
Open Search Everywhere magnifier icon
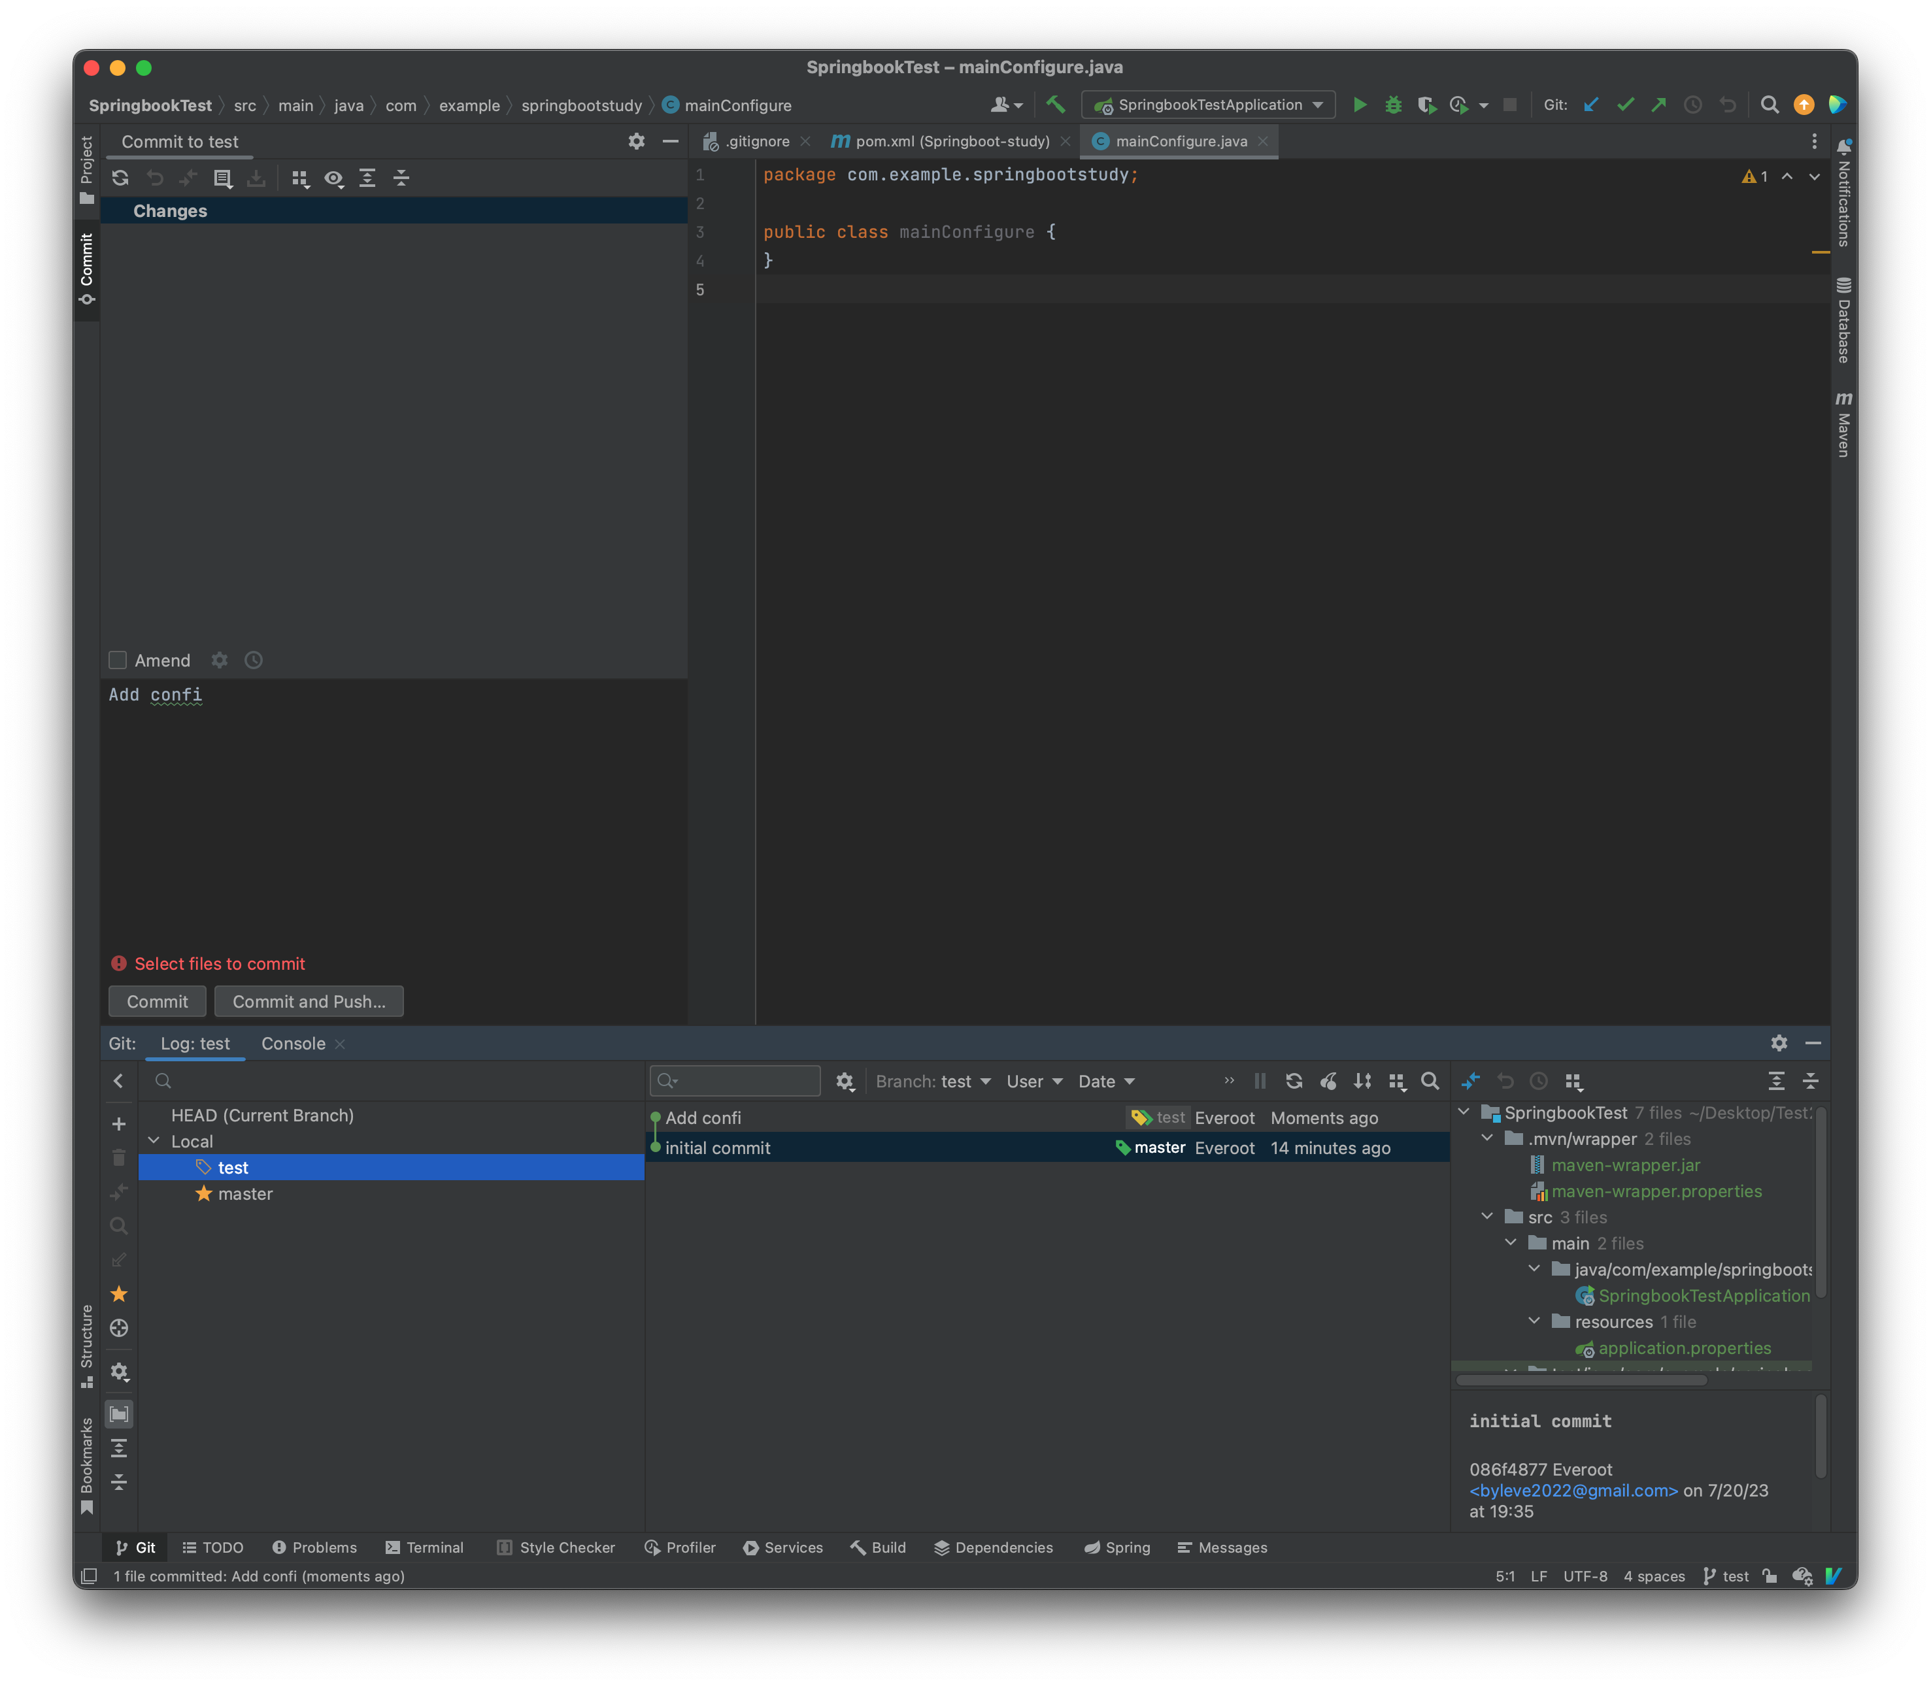[1769, 105]
